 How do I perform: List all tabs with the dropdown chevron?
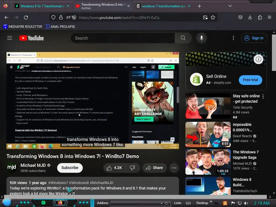click(x=230, y=6)
